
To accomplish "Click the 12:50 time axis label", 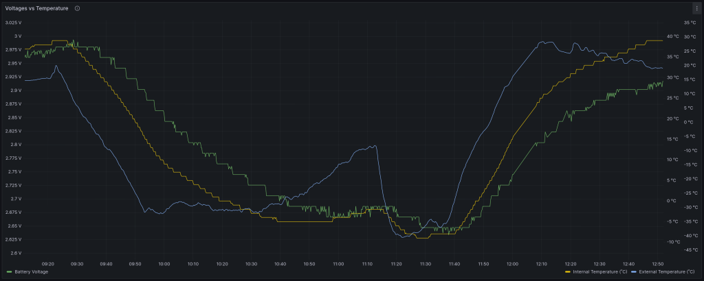I will [657, 263].
